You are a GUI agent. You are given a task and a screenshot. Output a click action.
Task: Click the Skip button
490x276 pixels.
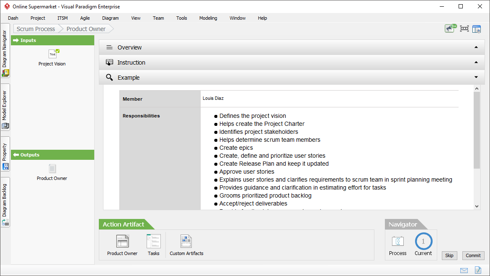click(449, 255)
